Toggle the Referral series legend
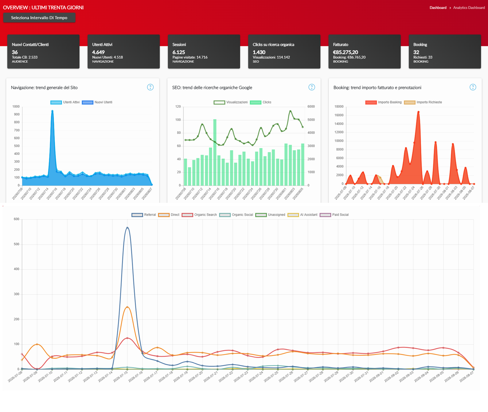 click(144, 215)
